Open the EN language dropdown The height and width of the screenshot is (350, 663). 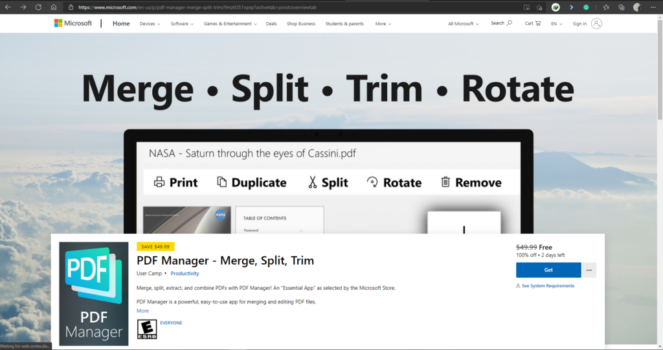(556, 24)
